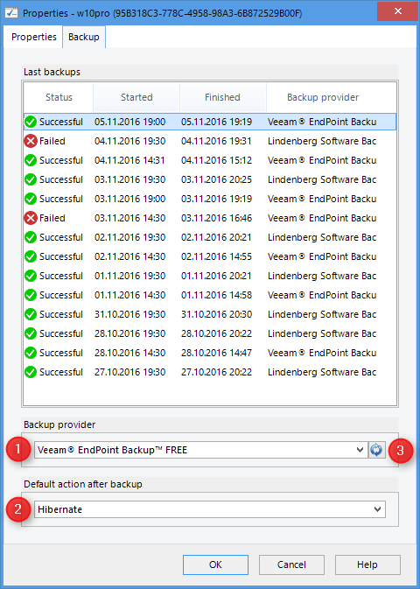Click the started time 28.10.2016 14:30

130,353
